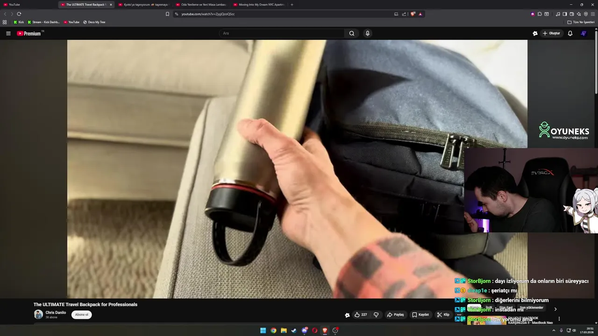Go back in browser history
Screen dimensions: 598x336
5,14
